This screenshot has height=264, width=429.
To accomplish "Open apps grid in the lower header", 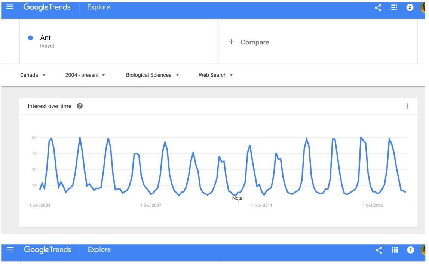I will pyautogui.click(x=395, y=250).
